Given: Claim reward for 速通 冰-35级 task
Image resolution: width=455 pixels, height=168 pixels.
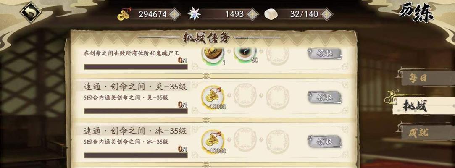Looking at the screenshot, I should [325, 142].
